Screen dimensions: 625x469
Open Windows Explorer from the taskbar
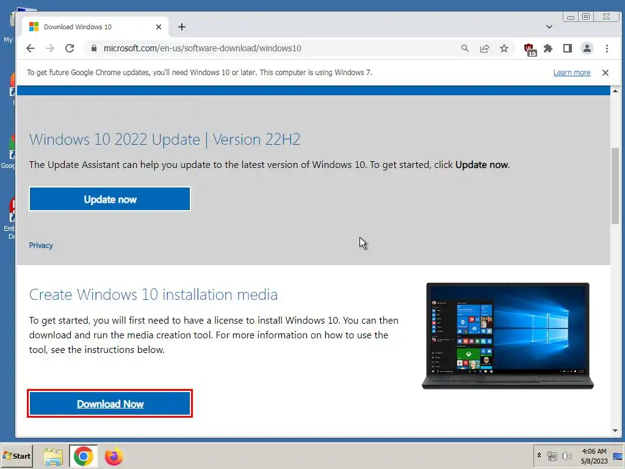point(53,457)
